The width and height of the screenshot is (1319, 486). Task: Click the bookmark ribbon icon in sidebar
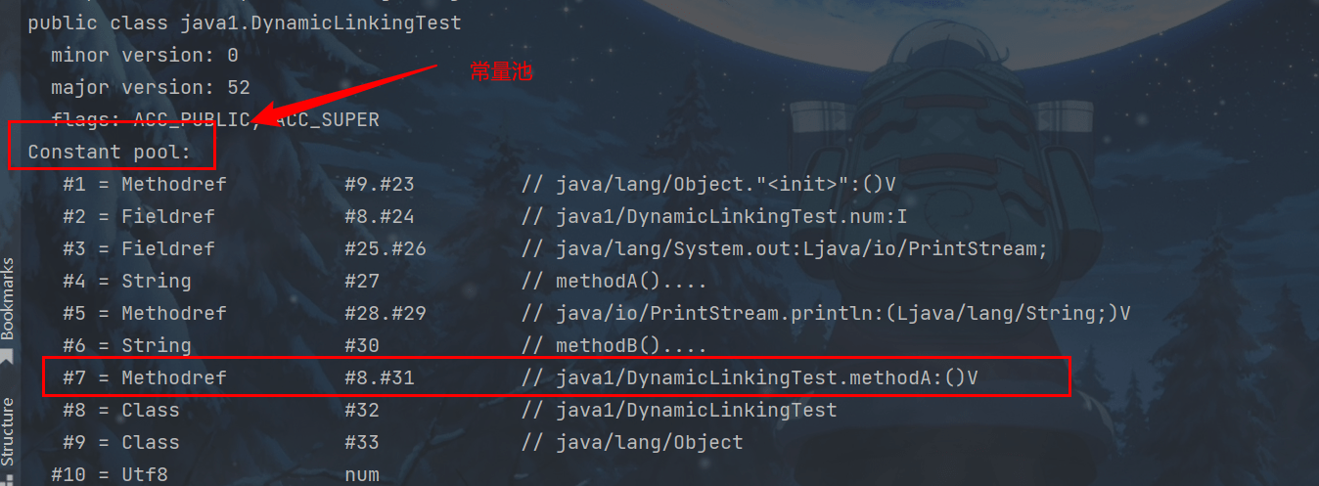click(8, 358)
